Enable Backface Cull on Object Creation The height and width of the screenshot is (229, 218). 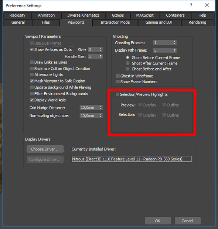click(32, 69)
